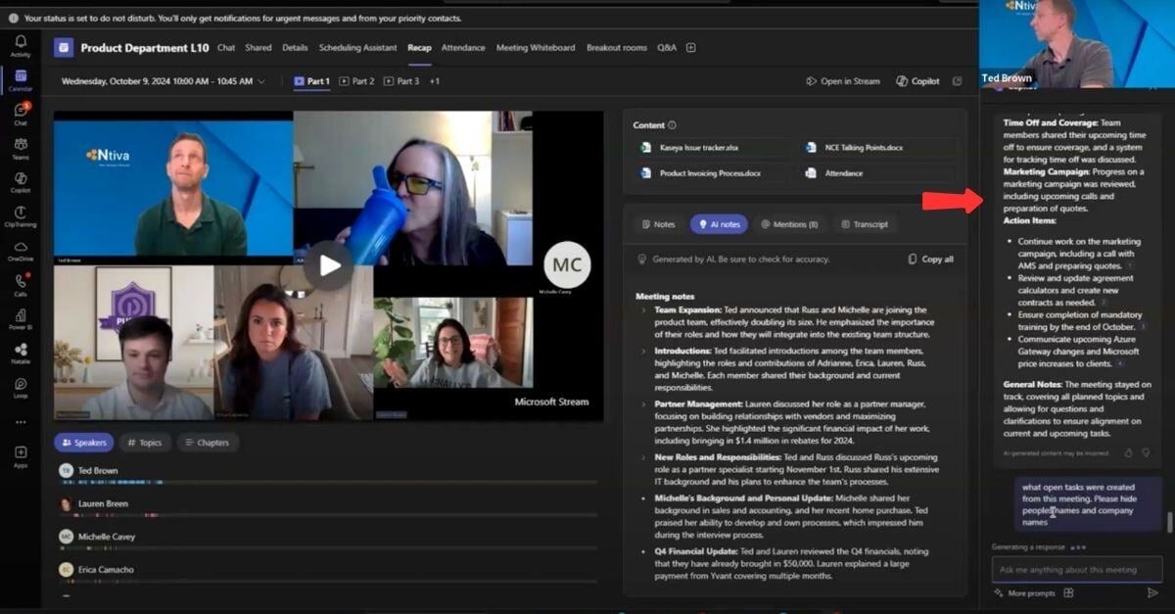Image resolution: width=1175 pixels, height=614 pixels.
Task: Show additional recording parts +1
Action: (434, 81)
